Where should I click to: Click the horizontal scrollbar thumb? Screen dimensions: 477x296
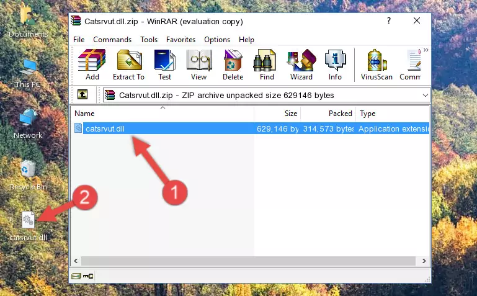[248, 261]
